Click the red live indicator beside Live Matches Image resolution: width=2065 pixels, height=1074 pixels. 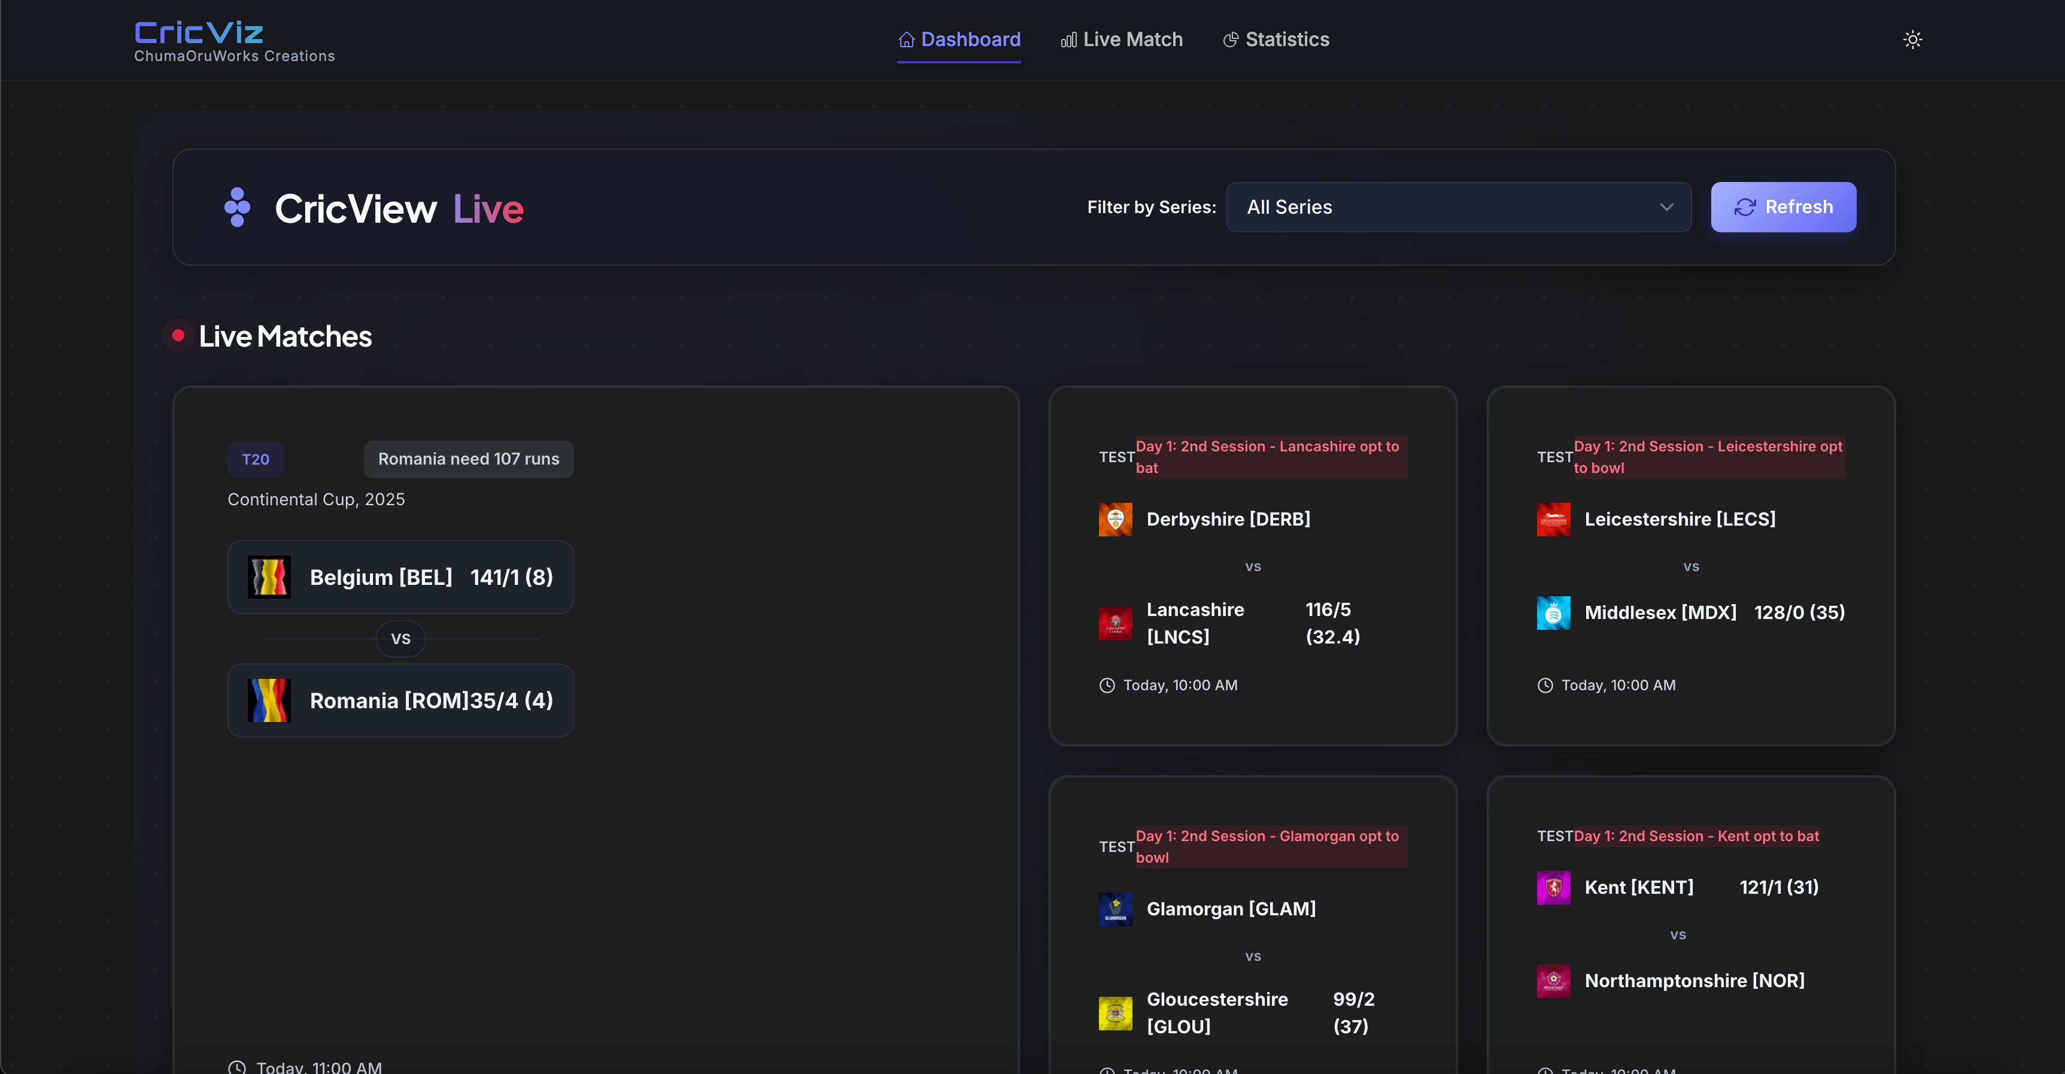[x=178, y=336]
